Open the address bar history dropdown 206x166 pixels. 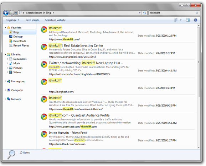[139, 13]
